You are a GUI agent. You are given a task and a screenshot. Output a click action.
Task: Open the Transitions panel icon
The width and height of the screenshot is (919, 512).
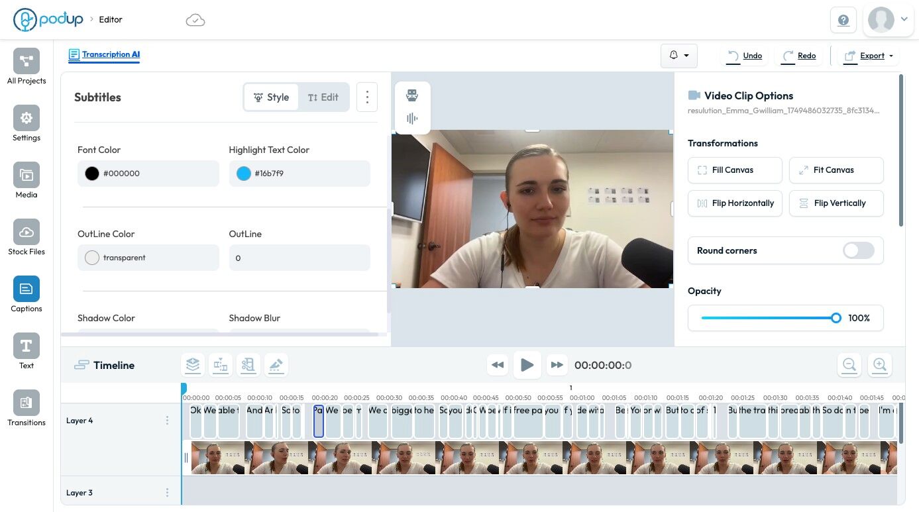point(27,403)
